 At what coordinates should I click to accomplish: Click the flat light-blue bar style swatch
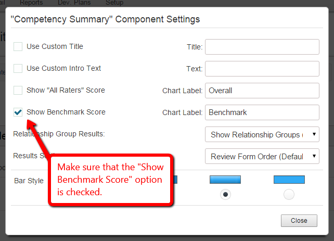pos(289,180)
